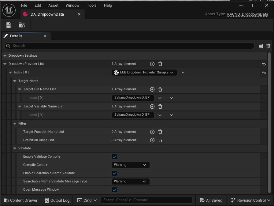Toggle Enable Validate Compile checkbox

coord(114,157)
